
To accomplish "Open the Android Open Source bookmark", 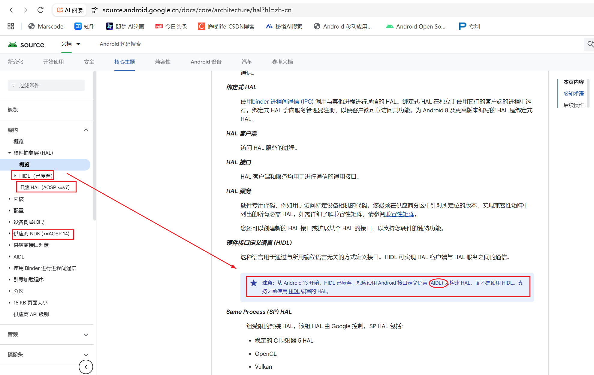I will (415, 26).
